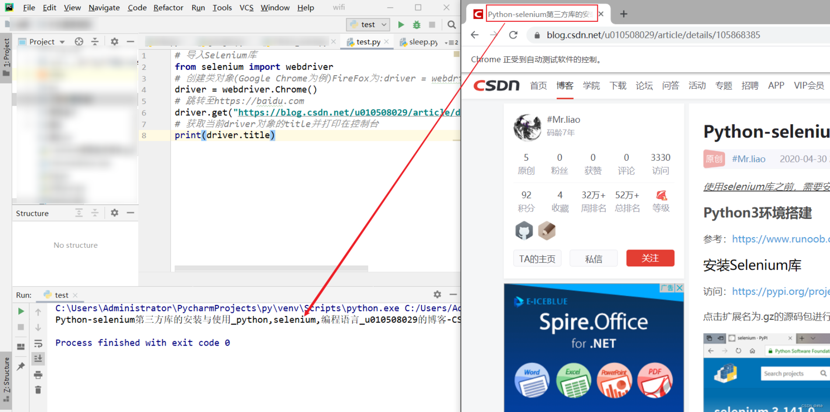Start debugging with the bug icon

coord(417,25)
